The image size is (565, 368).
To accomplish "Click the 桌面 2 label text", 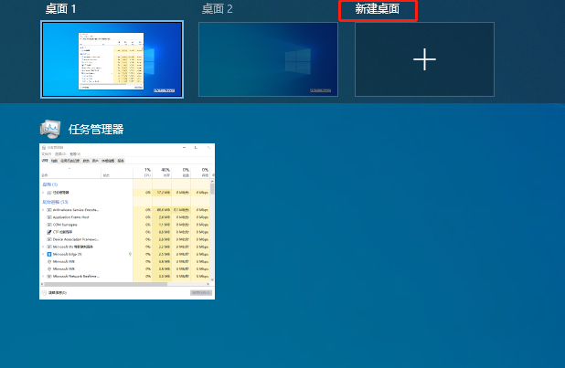I will coord(218,9).
